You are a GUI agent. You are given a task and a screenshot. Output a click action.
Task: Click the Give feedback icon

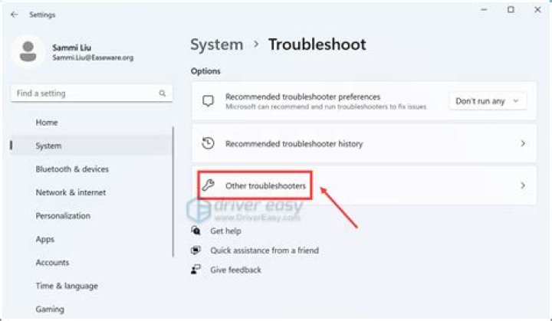[196, 270]
